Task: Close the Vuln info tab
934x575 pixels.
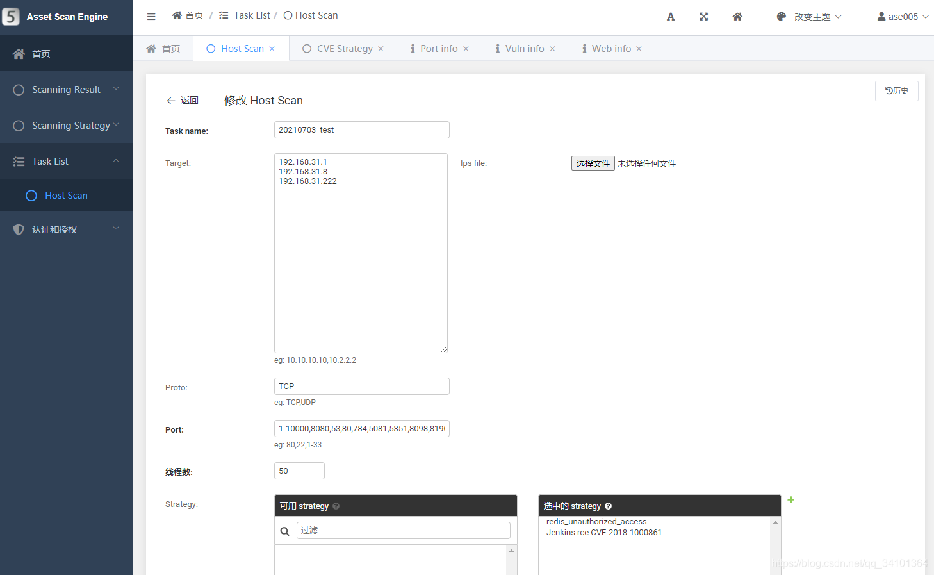Action: coord(553,49)
